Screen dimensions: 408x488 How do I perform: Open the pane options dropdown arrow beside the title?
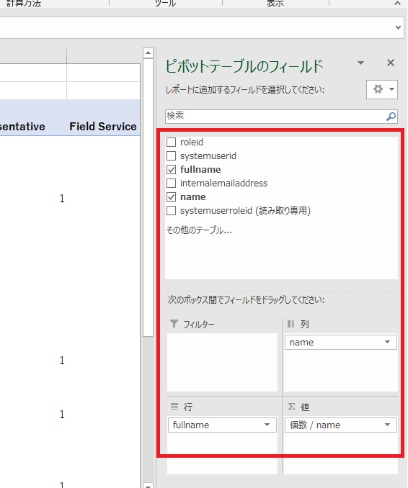[x=360, y=63]
